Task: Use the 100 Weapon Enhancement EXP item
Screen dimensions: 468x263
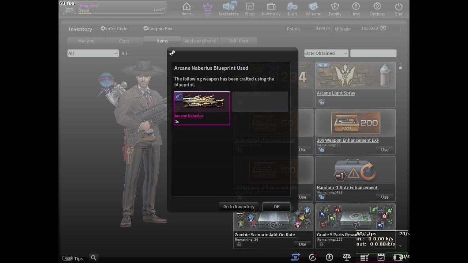Action: (302, 197)
